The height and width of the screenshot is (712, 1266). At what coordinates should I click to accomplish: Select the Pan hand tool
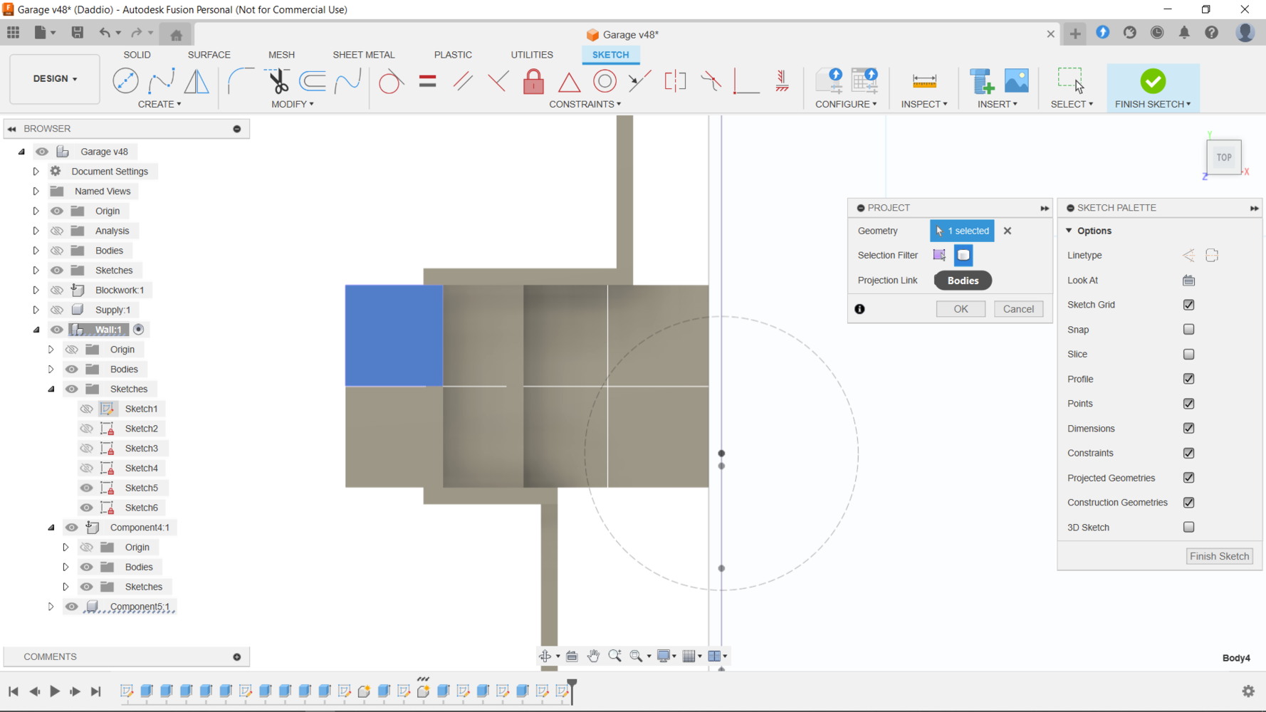593,656
